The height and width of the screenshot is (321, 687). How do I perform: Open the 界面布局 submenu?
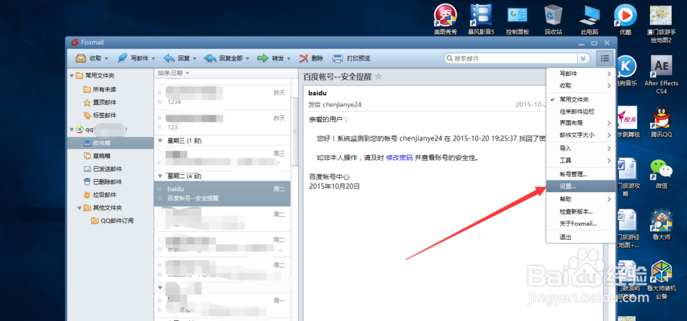581,123
